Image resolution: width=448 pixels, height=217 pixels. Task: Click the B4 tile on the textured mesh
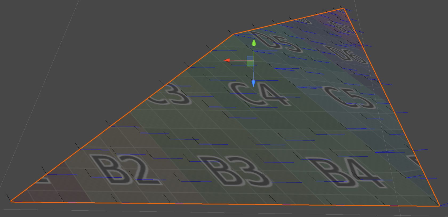tap(347, 172)
